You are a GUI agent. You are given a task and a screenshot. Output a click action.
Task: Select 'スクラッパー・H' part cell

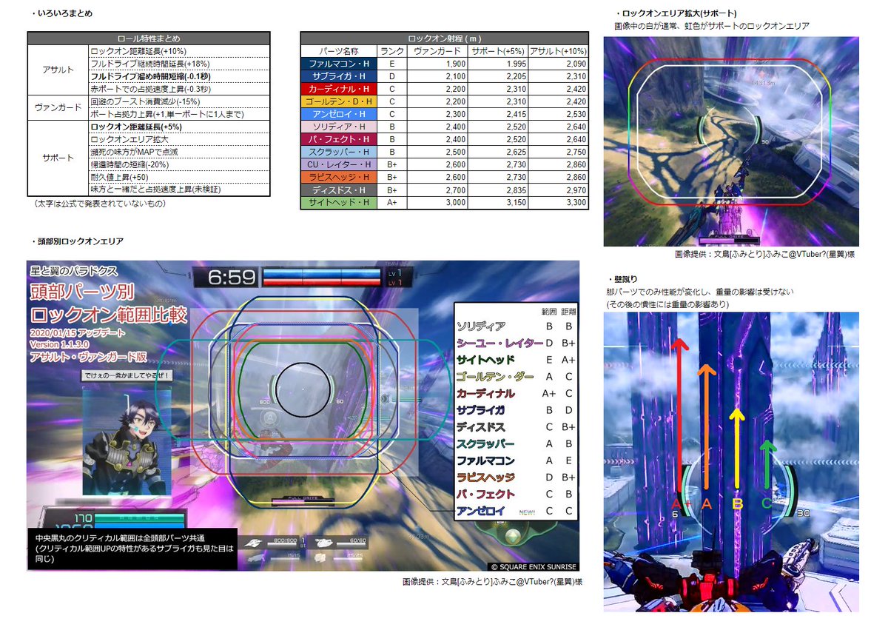tap(339, 152)
